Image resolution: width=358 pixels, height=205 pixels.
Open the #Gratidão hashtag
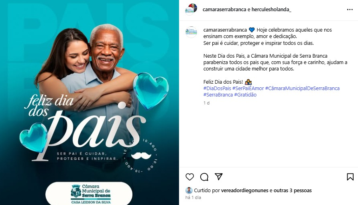(245, 95)
